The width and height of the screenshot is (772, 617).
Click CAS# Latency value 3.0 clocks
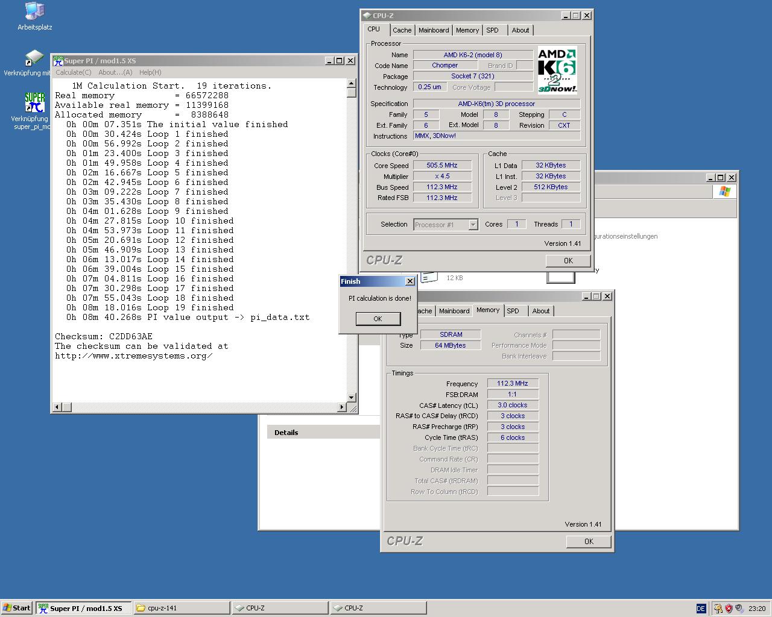coord(513,405)
